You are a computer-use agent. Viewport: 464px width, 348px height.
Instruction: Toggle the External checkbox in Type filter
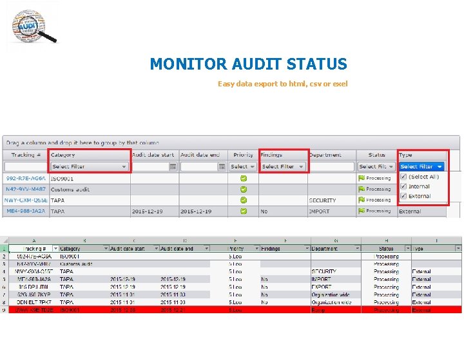tap(403, 196)
